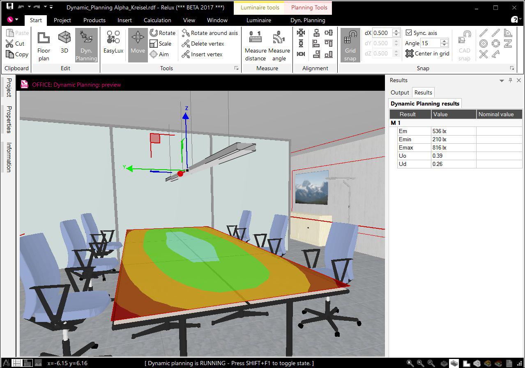Select the Aim tool

pos(159,54)
